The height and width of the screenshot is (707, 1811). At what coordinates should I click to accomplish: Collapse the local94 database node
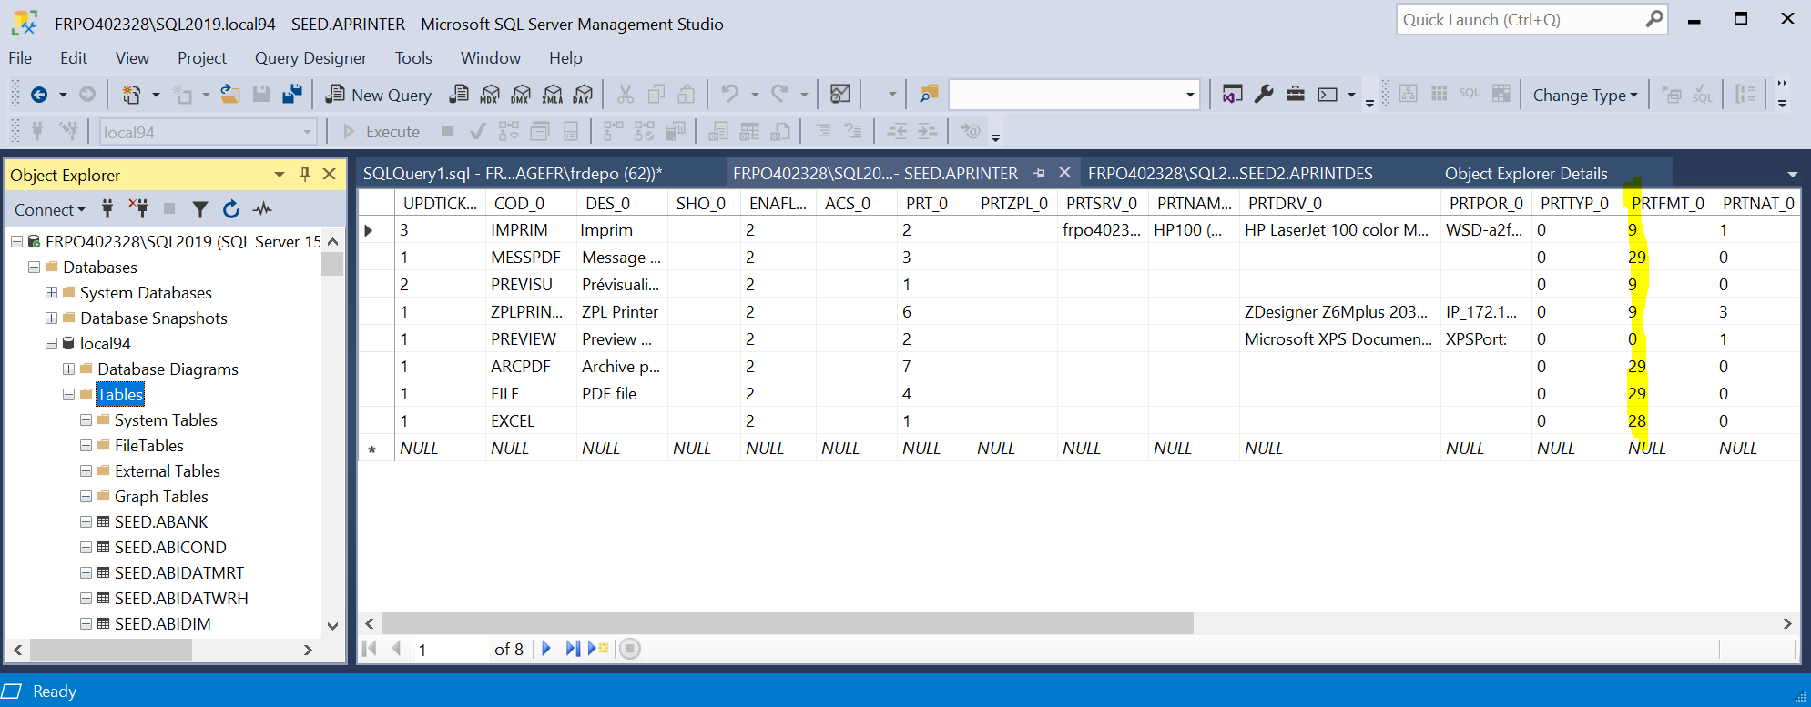(52, 344)
